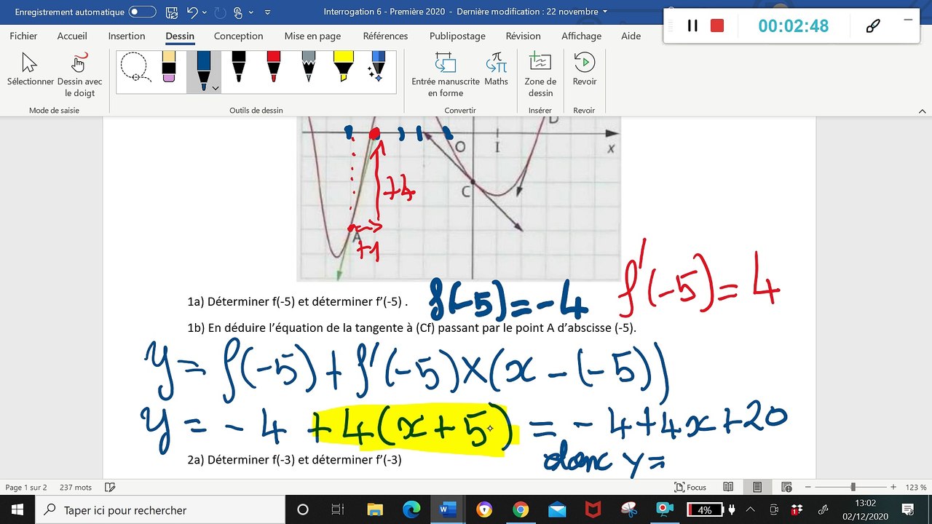Screen dimensions: 932x524
Task: Switch to the Révision tab
Action: tap(523, 36)
